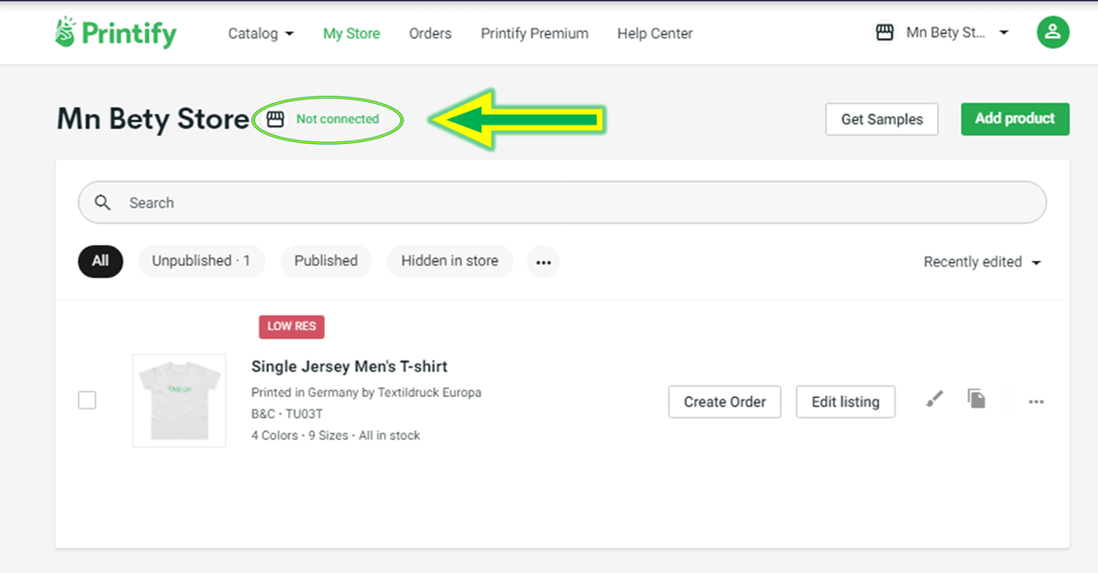Open the product row more options menu

(x=1036, y=402)
